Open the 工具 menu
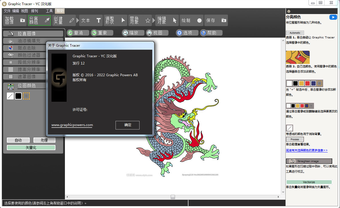The image size is (340, 208). 49,11
